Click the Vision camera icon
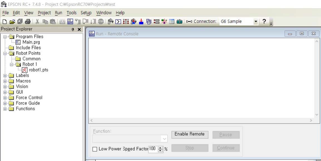This screenshot has height=161, width=321. click(179, 21)
